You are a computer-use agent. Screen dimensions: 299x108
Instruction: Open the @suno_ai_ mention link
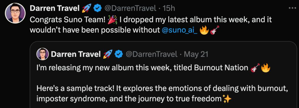[x=180, y=30]
